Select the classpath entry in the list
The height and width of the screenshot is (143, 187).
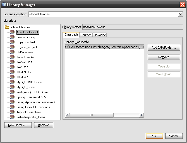[x=104, y=47]
